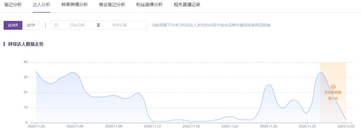Click the chart peak inside orange realtime zone
The image size is (361, 136).
click(x=321, y=73)
